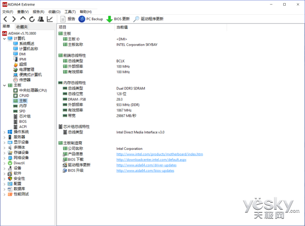Launch PC Backup from toolbar
Viewport: 305px width, 226px height.
pyautogui.click(x=90, y=19)
